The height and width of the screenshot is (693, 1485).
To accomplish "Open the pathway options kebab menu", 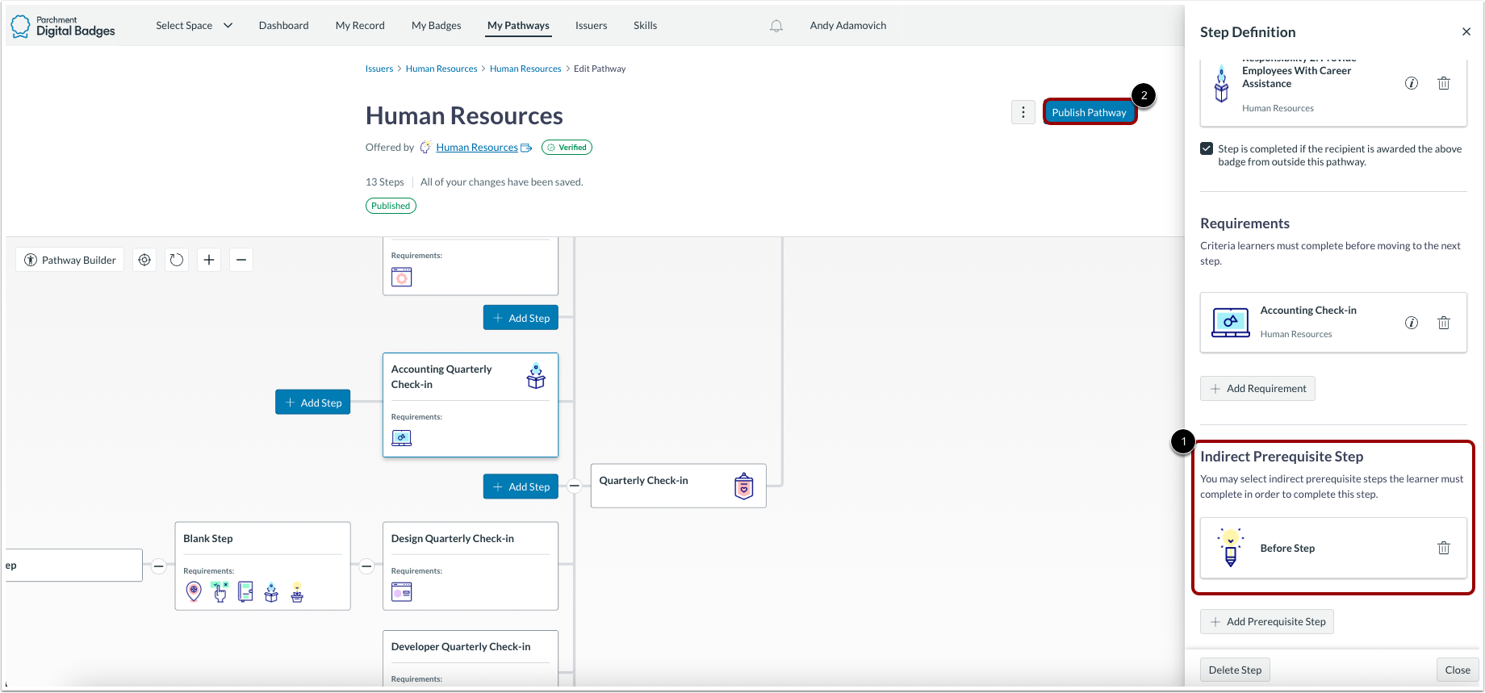I will point(1023,112).
